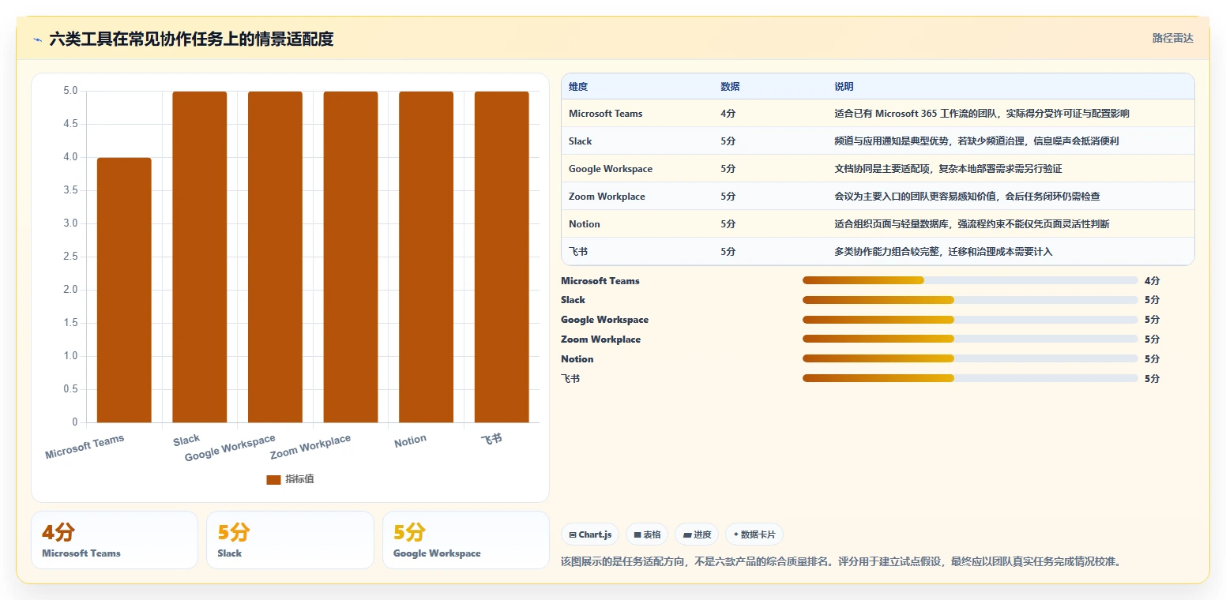1226x600 pixels.
Task: Open the Microsoft Teams 4分 stat card
Action: [115, 540]
